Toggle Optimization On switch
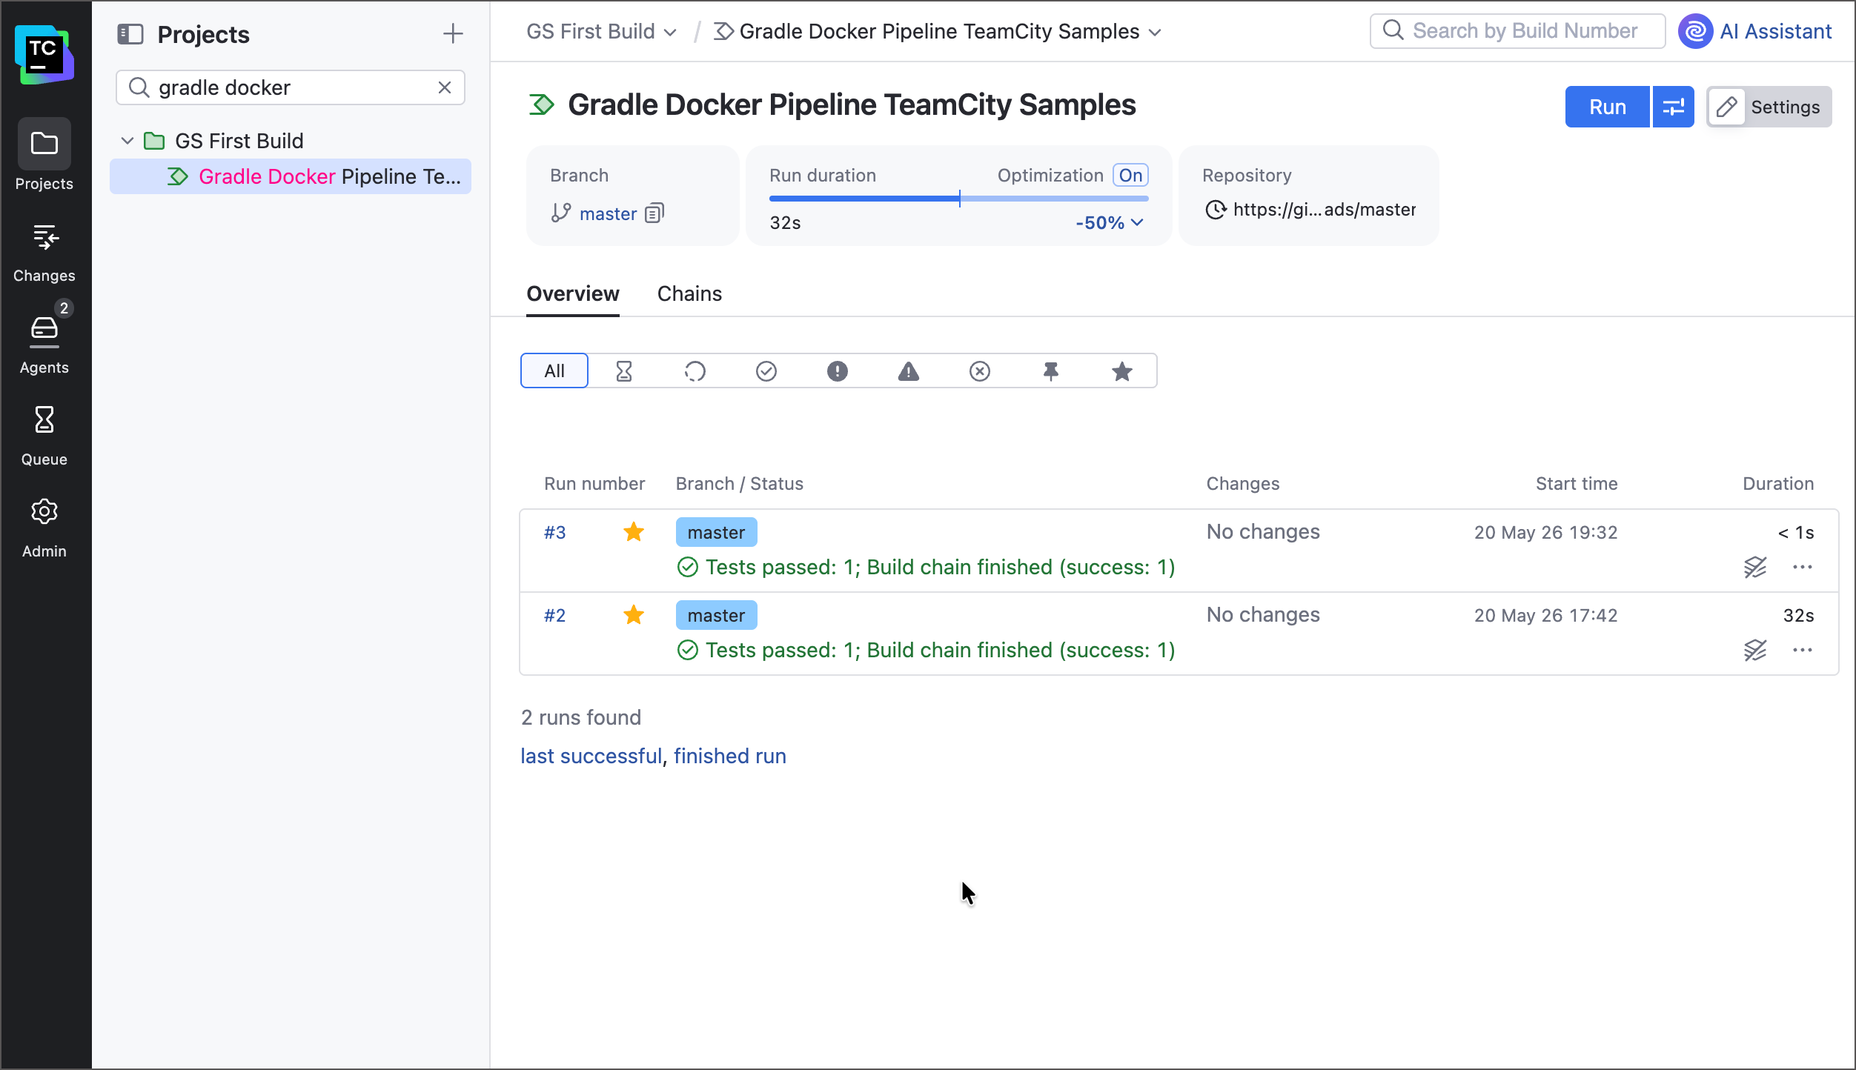This screenshot has height=1070, width=1856. [x=1130, y=176]
